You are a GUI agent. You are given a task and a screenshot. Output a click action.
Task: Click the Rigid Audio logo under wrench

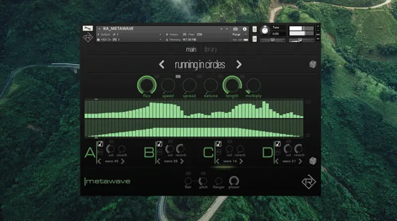[88, 38]
